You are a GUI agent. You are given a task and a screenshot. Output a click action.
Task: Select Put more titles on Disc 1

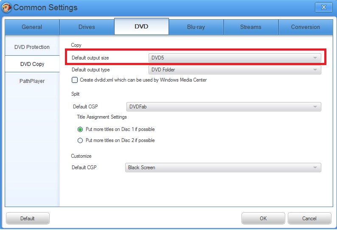click(80, 129)
